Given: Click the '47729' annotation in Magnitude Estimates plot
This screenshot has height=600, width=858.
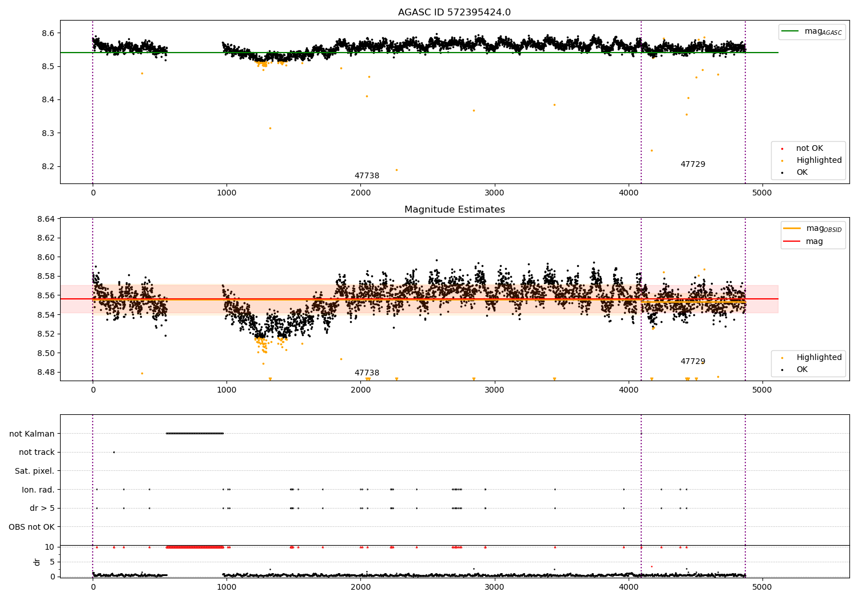Looking at the screenshot, I should [693, 362].
